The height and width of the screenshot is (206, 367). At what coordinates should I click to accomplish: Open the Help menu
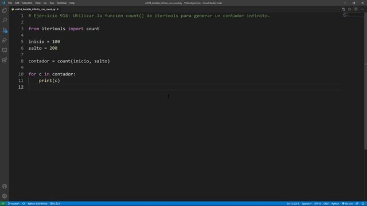72,3
